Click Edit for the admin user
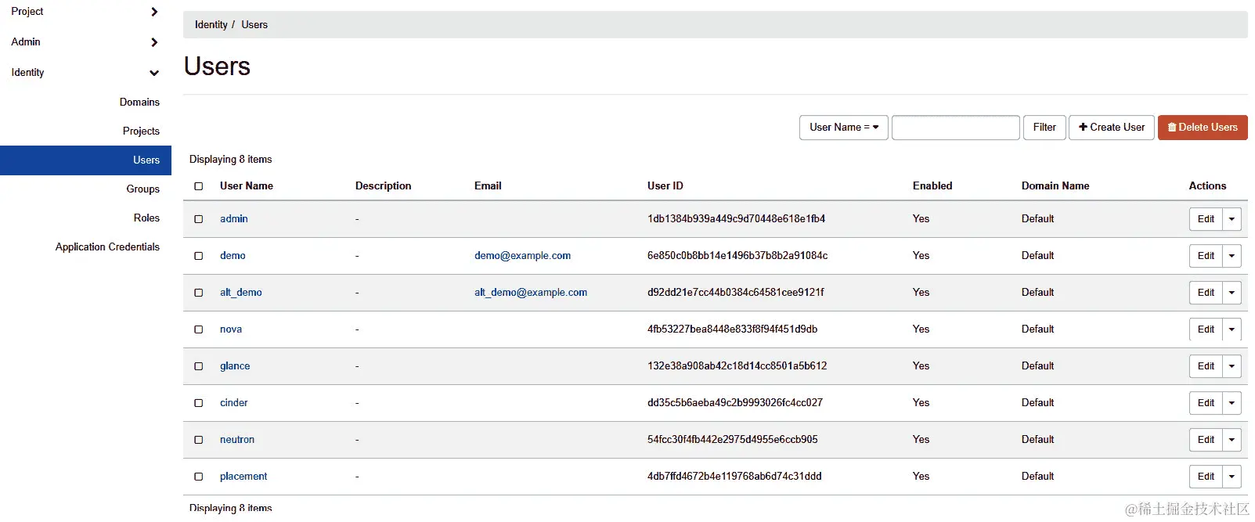Screen dimensions: 1255x522 click(1206, 219)
